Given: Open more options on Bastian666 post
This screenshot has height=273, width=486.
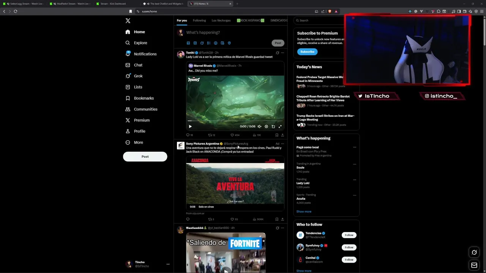Looking at the screenshot, I should click(x=282, y=228).
